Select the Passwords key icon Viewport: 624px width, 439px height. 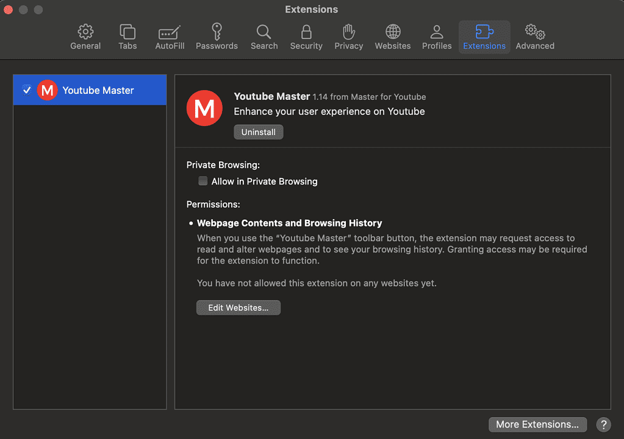(217, 32)
